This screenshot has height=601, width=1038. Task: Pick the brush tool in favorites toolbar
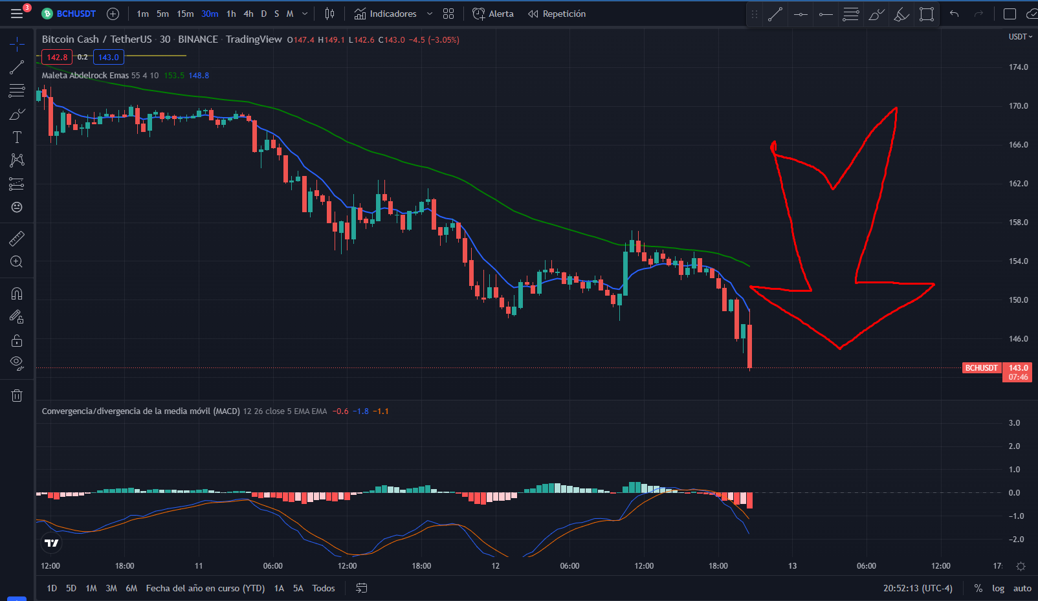tap(876, 14)
